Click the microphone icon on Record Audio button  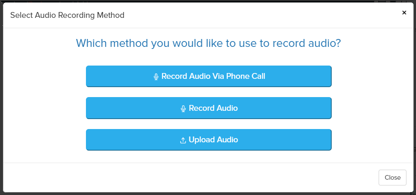[183, 109]
